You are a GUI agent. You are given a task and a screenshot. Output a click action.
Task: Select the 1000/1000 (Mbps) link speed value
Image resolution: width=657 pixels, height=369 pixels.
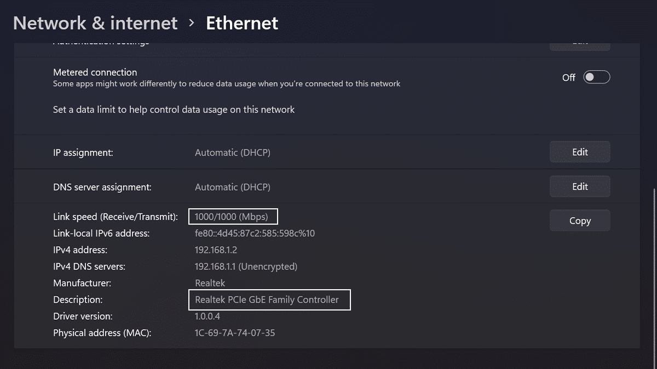click(x=232, y=217)
